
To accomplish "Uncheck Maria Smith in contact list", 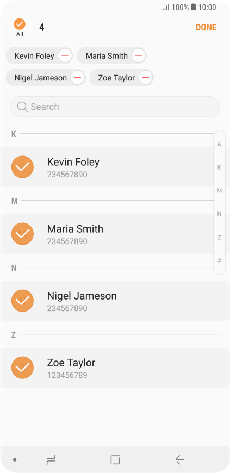I will point(22,234).
